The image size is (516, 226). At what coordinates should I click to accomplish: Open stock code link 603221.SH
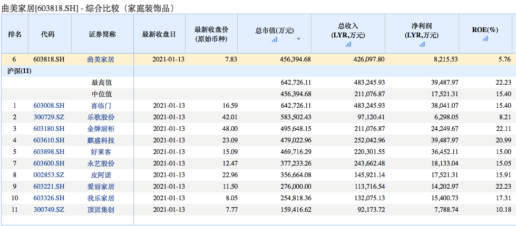(48, 187)
